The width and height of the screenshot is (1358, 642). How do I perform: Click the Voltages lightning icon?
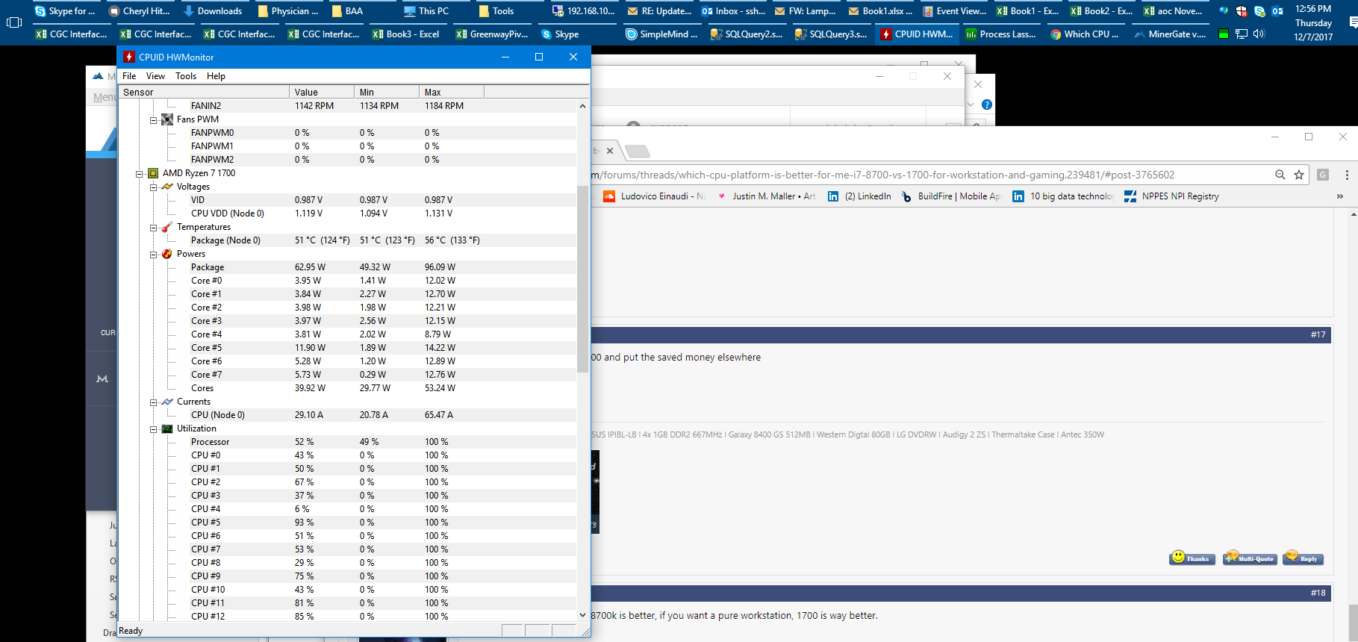click(167, 187)
